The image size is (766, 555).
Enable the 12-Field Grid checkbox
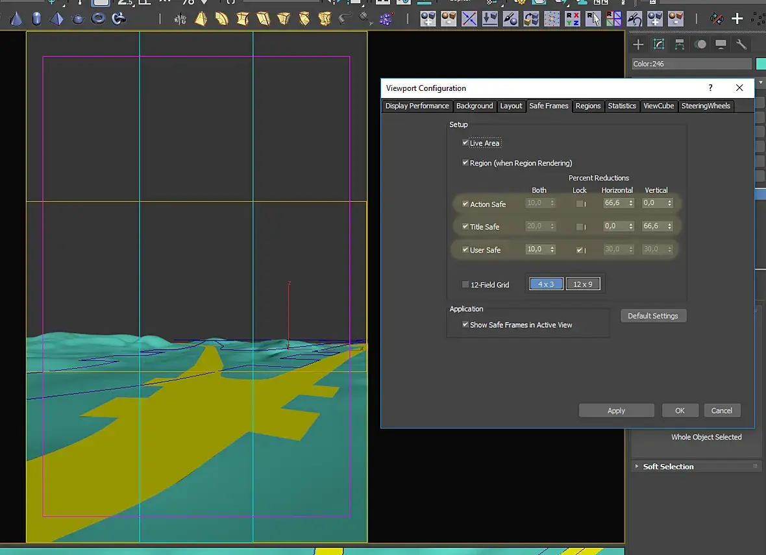(x=465, y=284)
